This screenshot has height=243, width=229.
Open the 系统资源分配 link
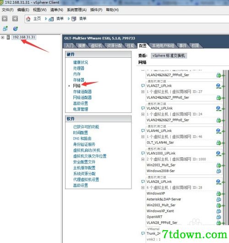[84, 174]
